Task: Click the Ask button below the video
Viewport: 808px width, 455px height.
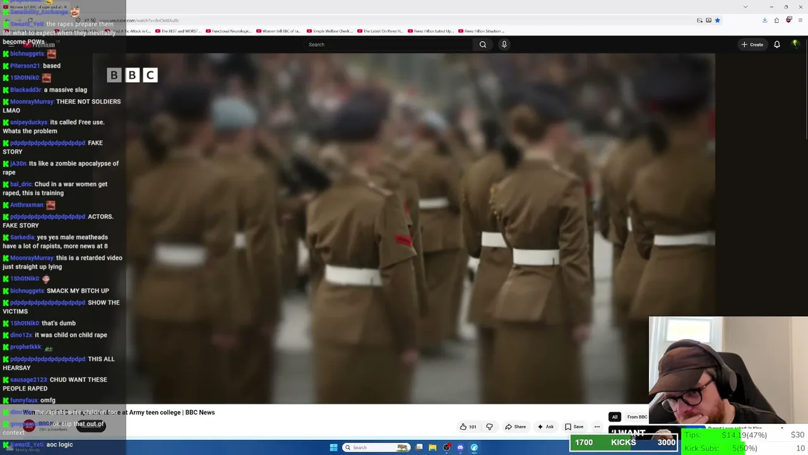Action: (x=545, y=427)
